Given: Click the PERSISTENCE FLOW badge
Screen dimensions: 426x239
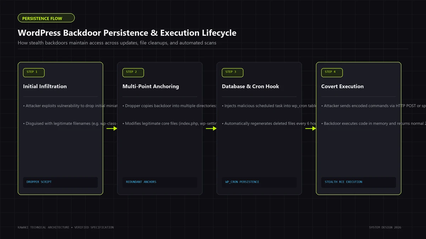Looking at the screenshot, I should click(46, 18).
